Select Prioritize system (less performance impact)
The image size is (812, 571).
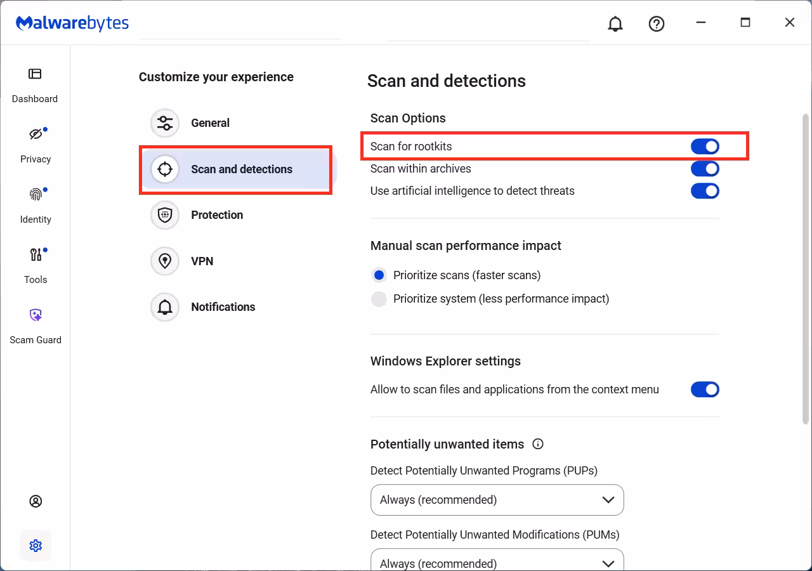tap(379, 299)
